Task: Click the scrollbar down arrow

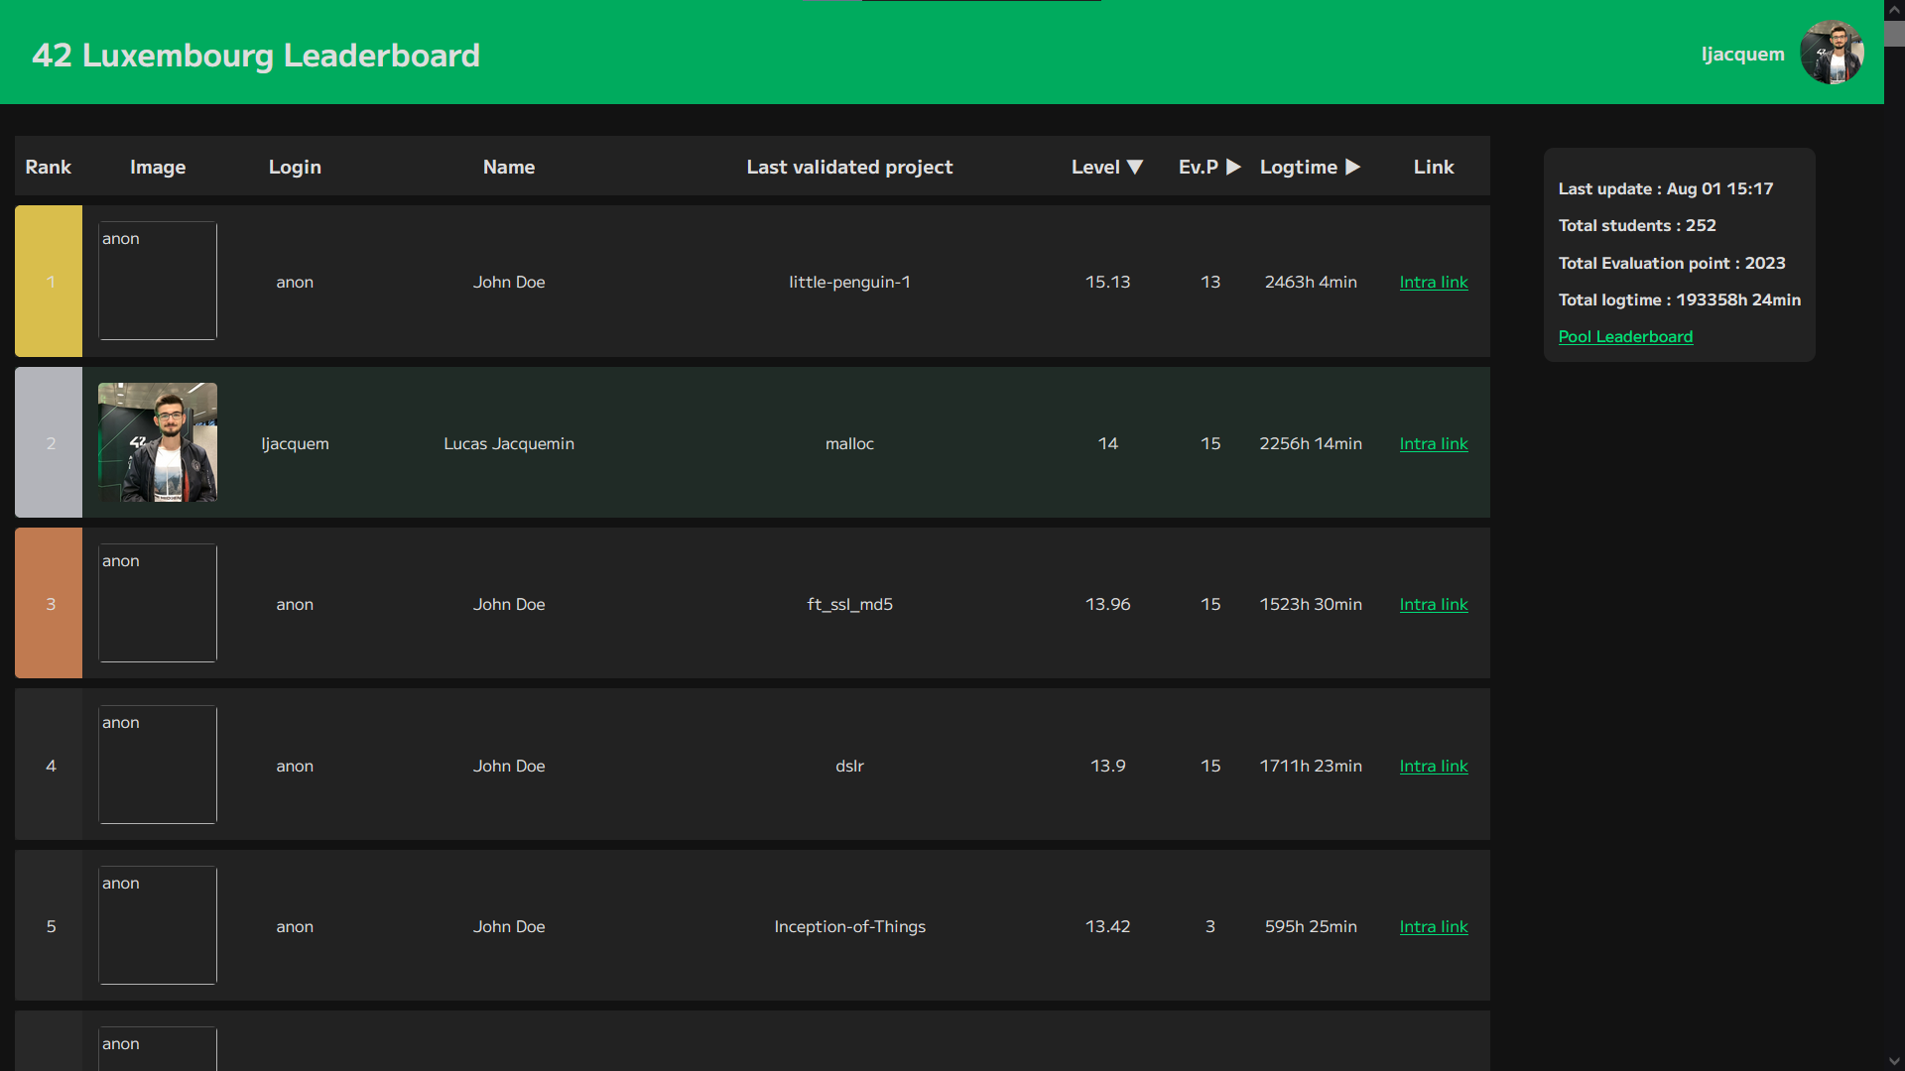Action: click(x=1894, y=1061)
